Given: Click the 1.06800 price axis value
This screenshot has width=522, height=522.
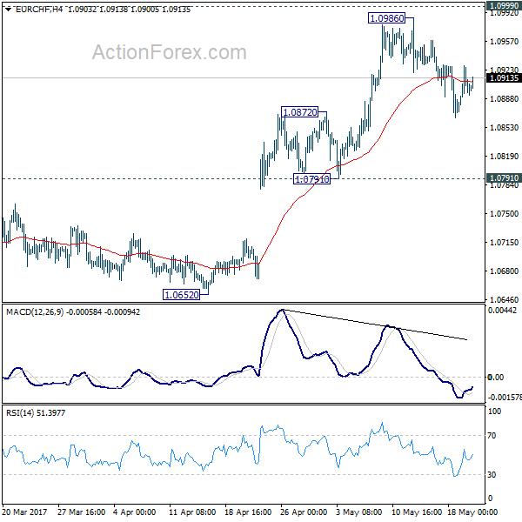Looking at the screenshot, I should (x=504, y=271).
